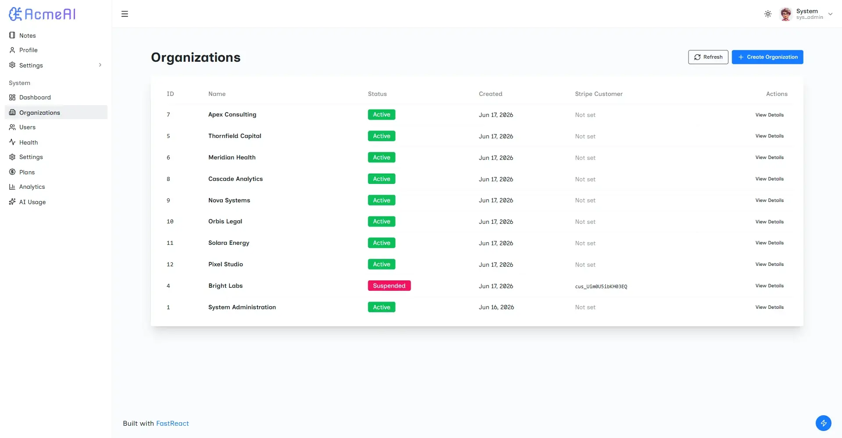Open the FastReact link in footer
842x438 pixels.
pyautogui.click(x=172, y=423)
